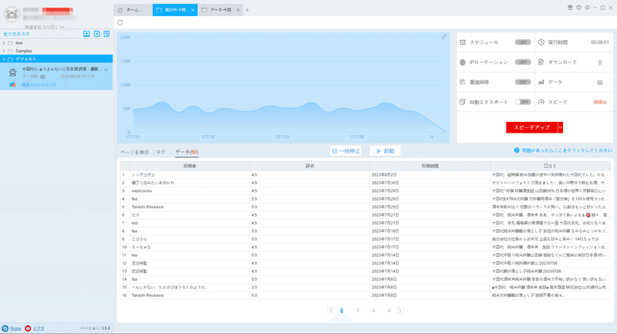
Task: Click the question mark icon near help link
Action: point(517,150)
